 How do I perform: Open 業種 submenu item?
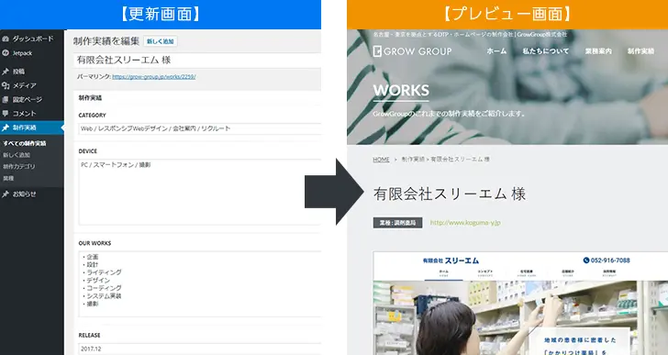pos(8,178)
